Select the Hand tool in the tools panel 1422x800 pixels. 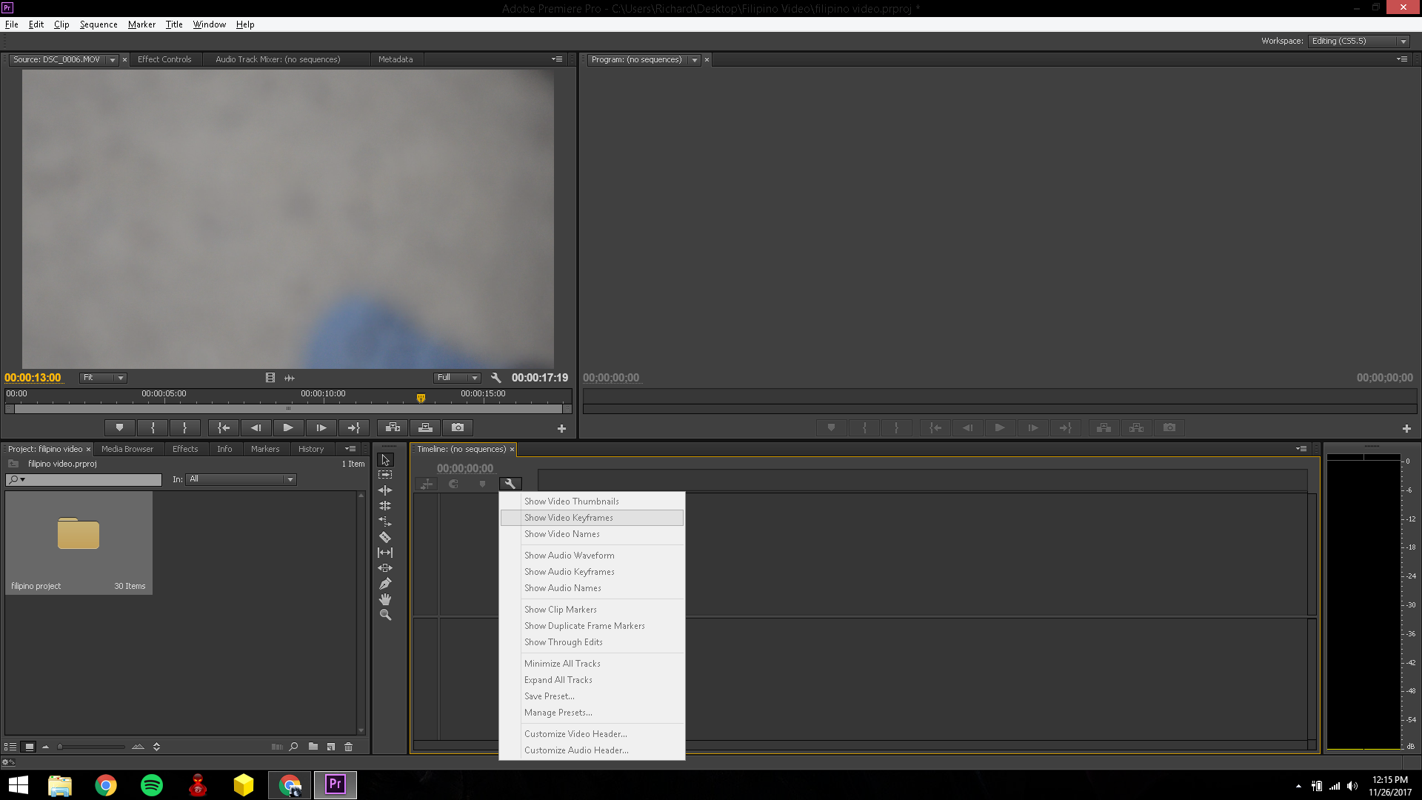coord(385,599)
